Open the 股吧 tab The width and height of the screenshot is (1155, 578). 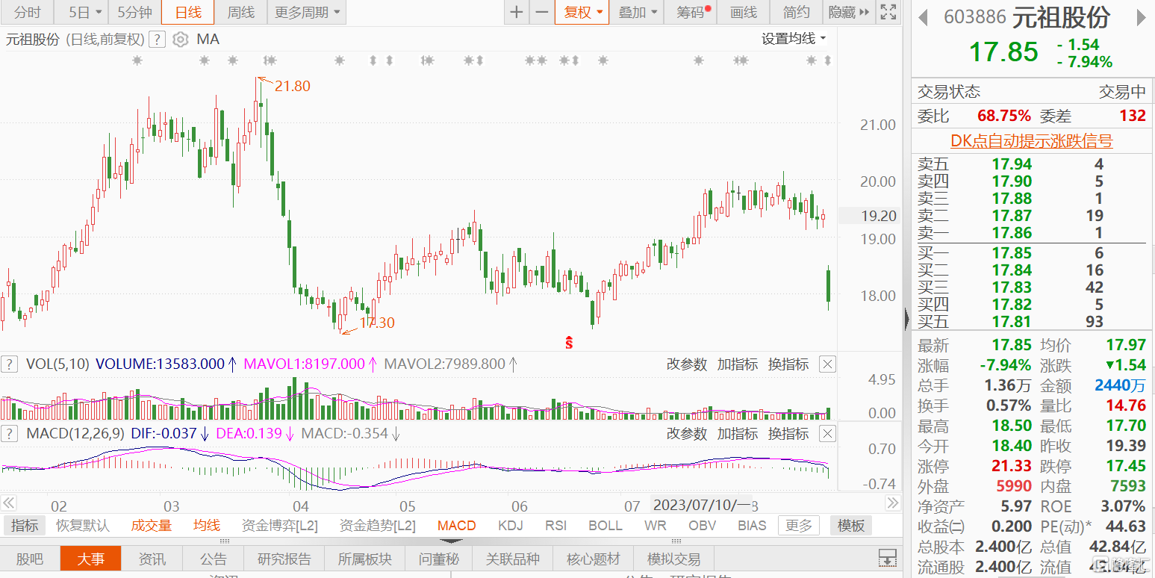pos(30,559)
